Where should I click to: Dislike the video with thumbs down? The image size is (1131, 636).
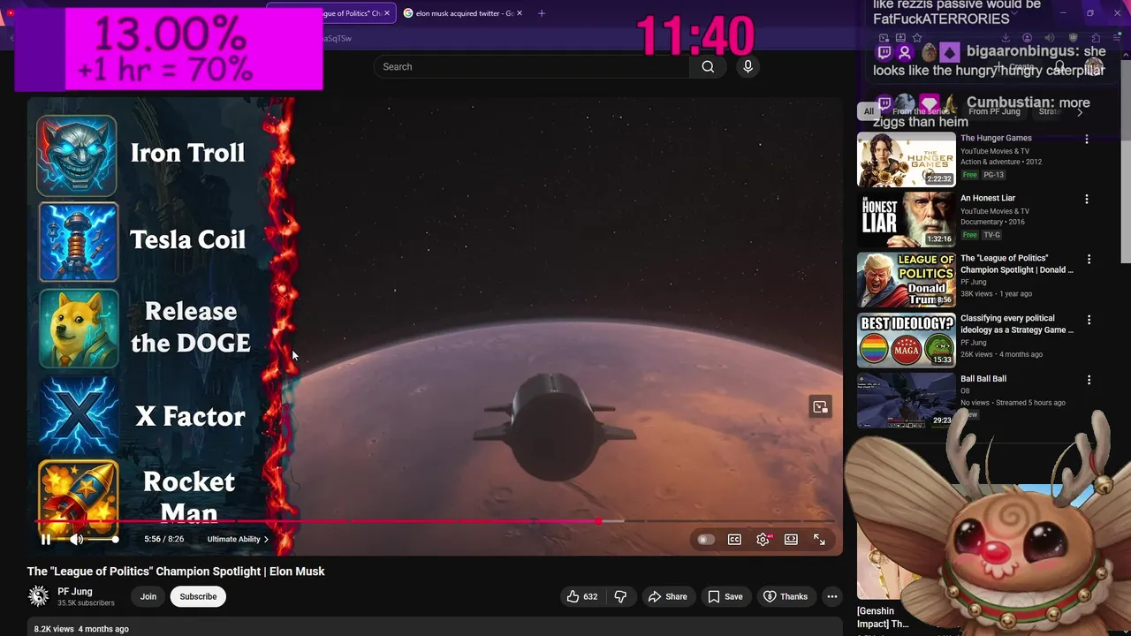[x=620, y=596]
